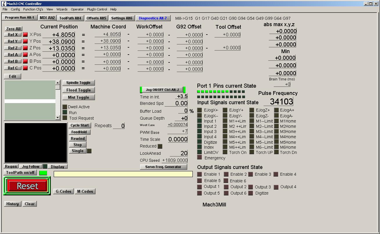Click the Rewind button
This screenshot has width=380, height=234.
coord(78,139)
